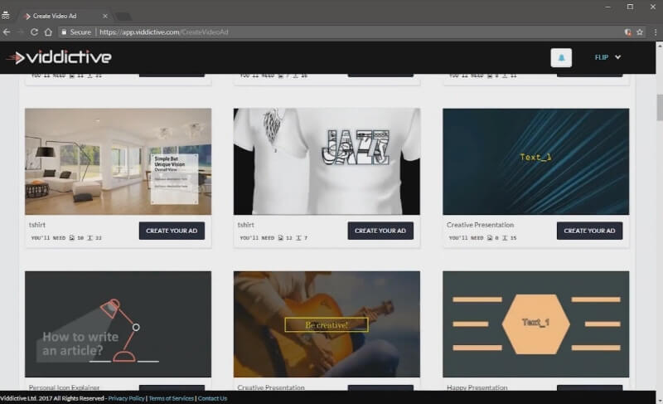Image resolution: width=663 pixels, height=404 pixels.
Task: Open the notifications bell
Action: pyautogui.click(x=561, y=57)
